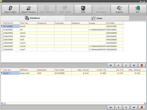Jump to first record in upper navigator
The image size is (147, 110).
point(111,65)
